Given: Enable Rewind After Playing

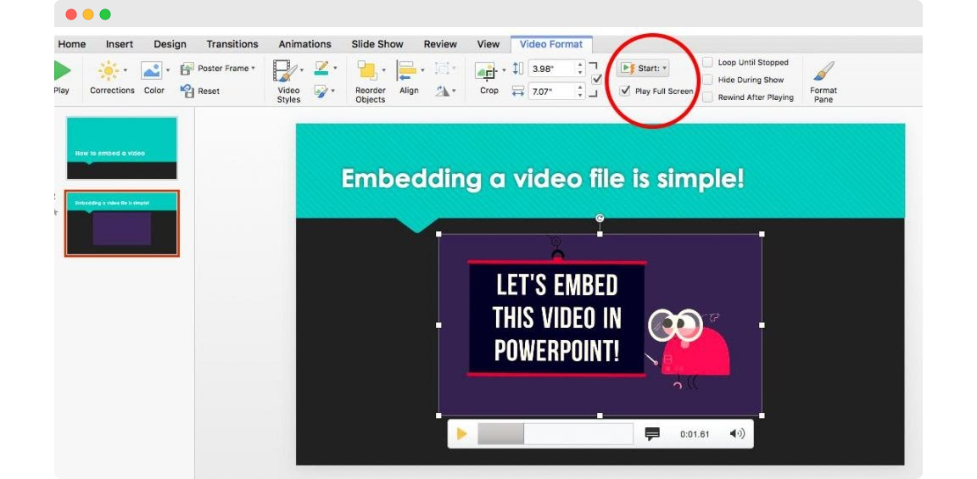Looking at the screenshot, I should click(x=708, y=97).
